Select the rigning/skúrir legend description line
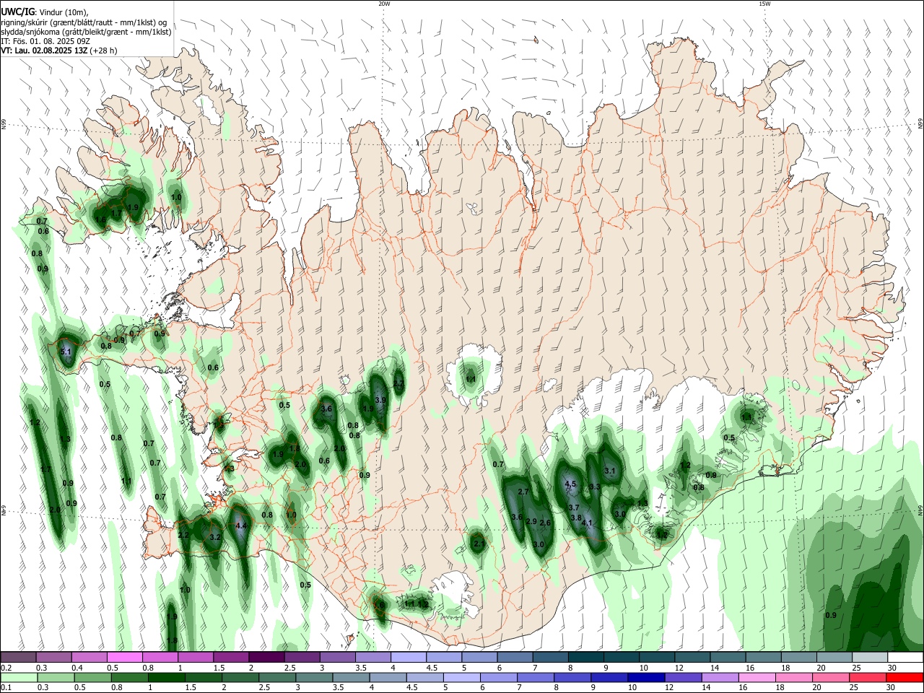Image resolution: width=924 pixels, height=693 pixels. 84,22
